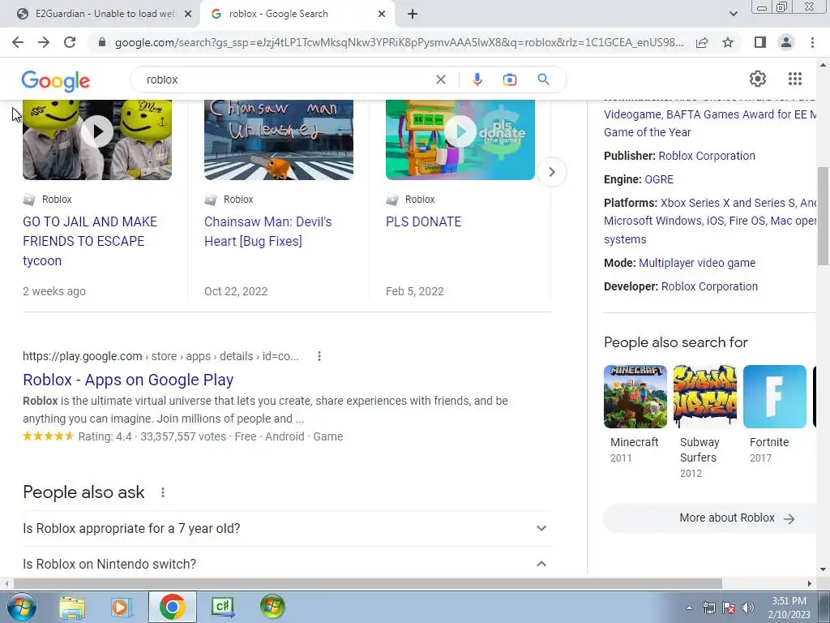Reload the current page
The image size is (830, 623).
[70, 42]
